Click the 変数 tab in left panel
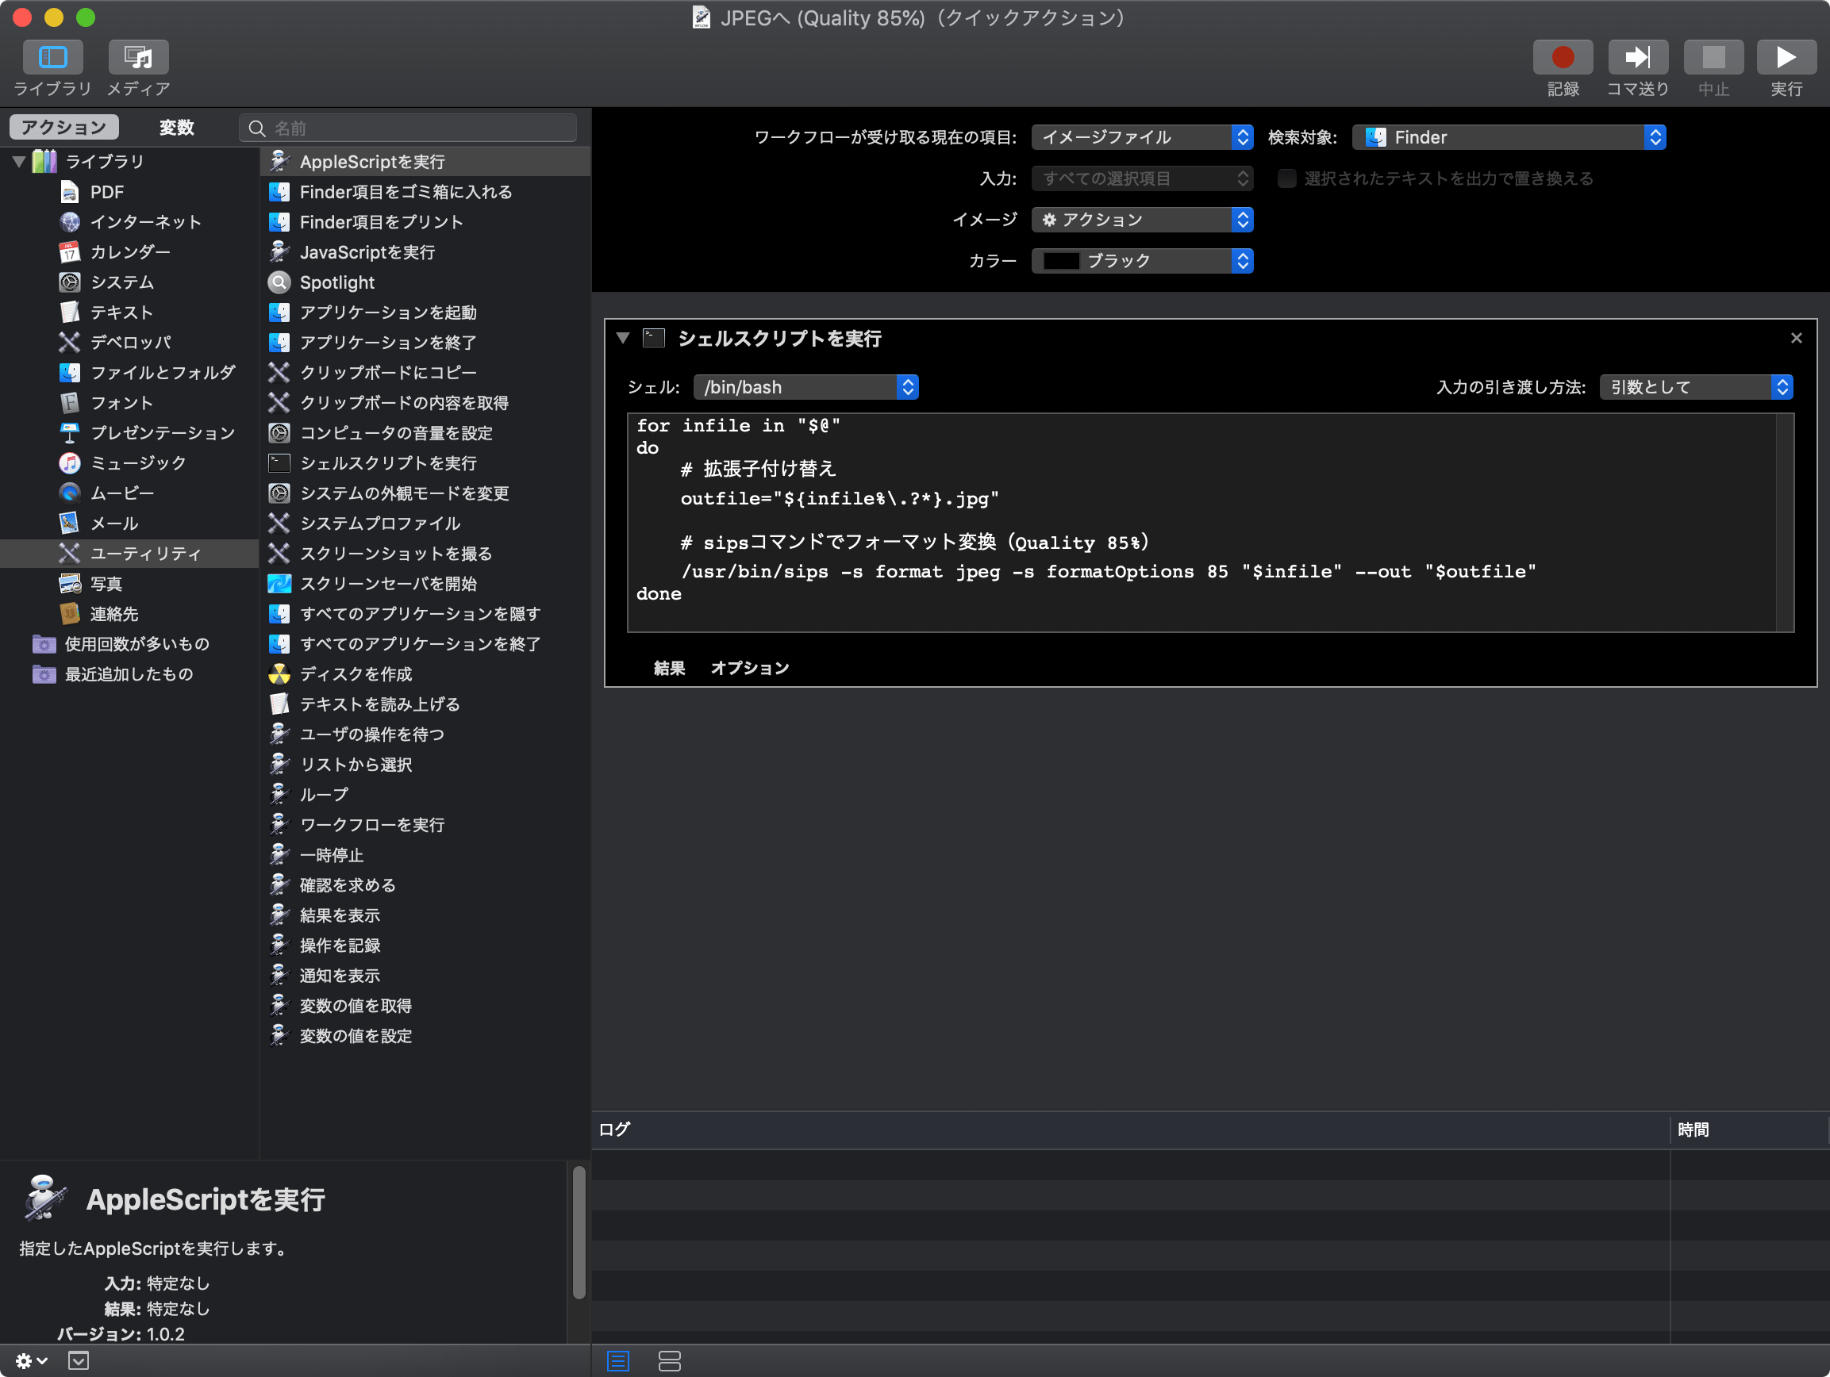The width and height of the screenshot is (1830, 1377). [172, 127]
